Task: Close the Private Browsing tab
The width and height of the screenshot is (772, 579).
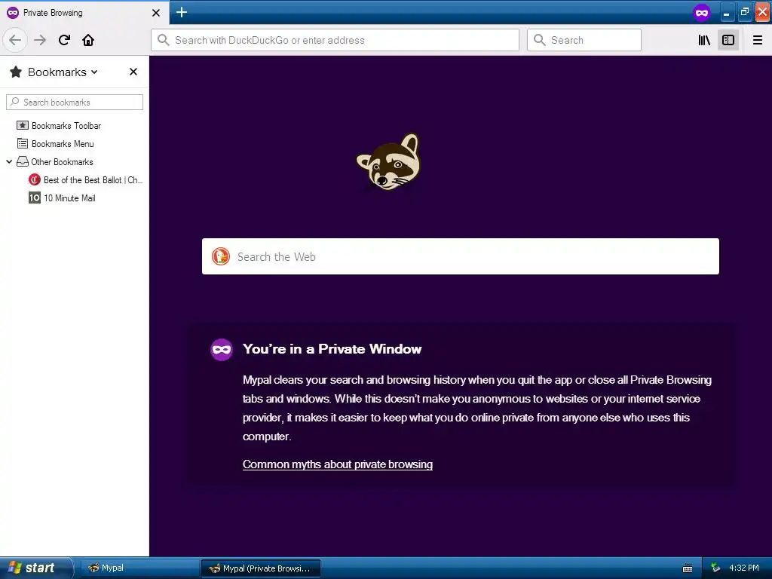Action: point(156,13)
